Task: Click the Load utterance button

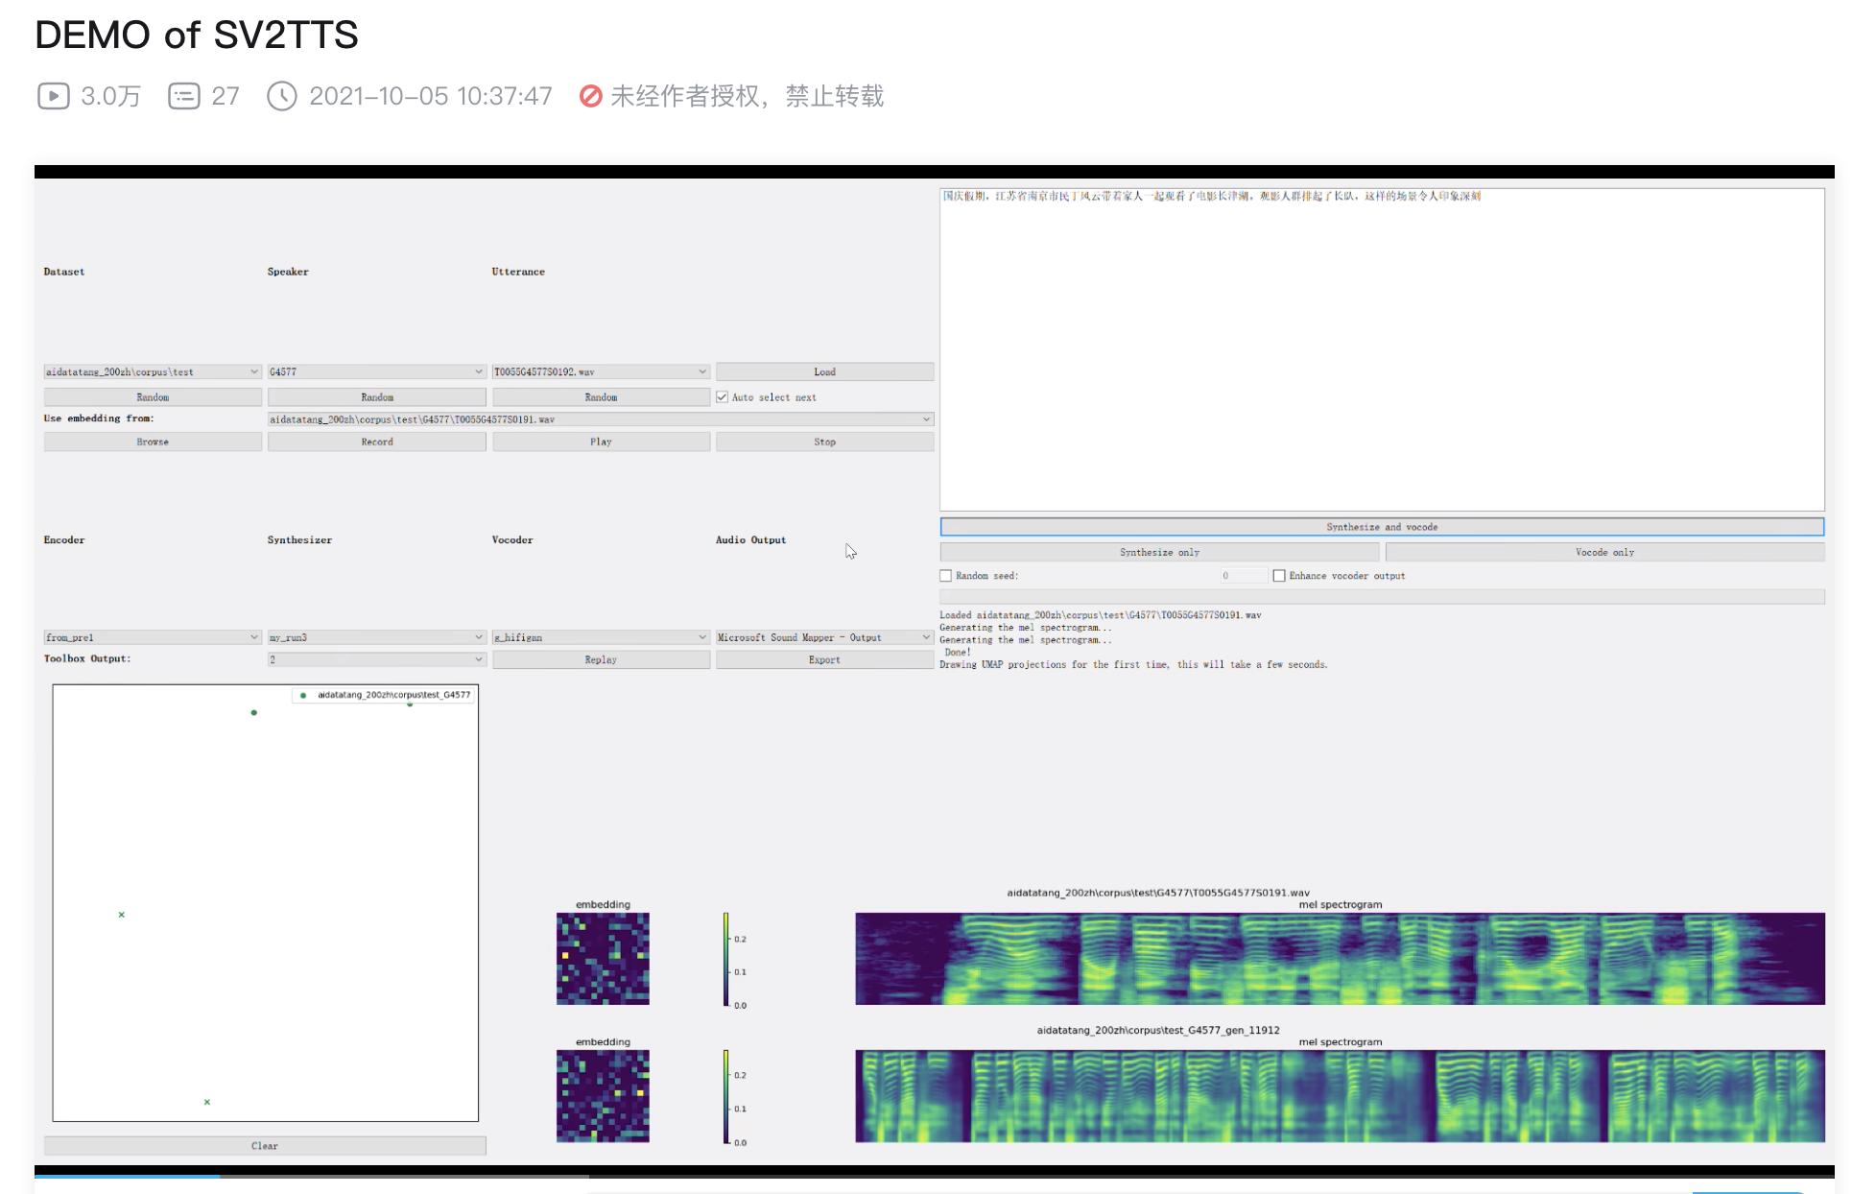Action: pos(824,372)
